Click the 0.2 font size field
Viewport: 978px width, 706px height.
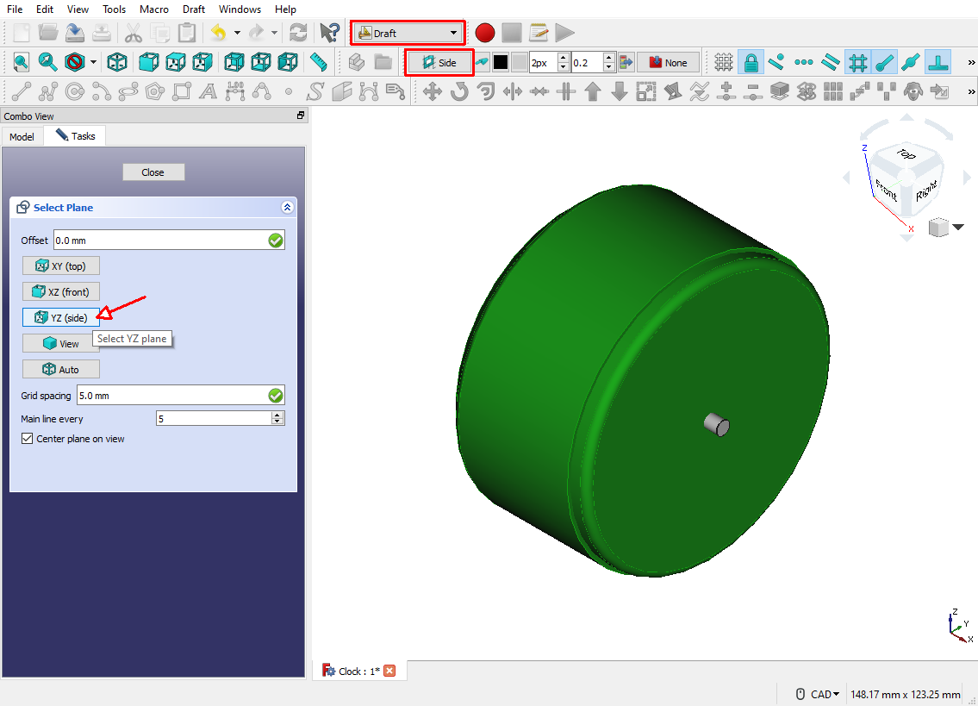tap(588, 62)
